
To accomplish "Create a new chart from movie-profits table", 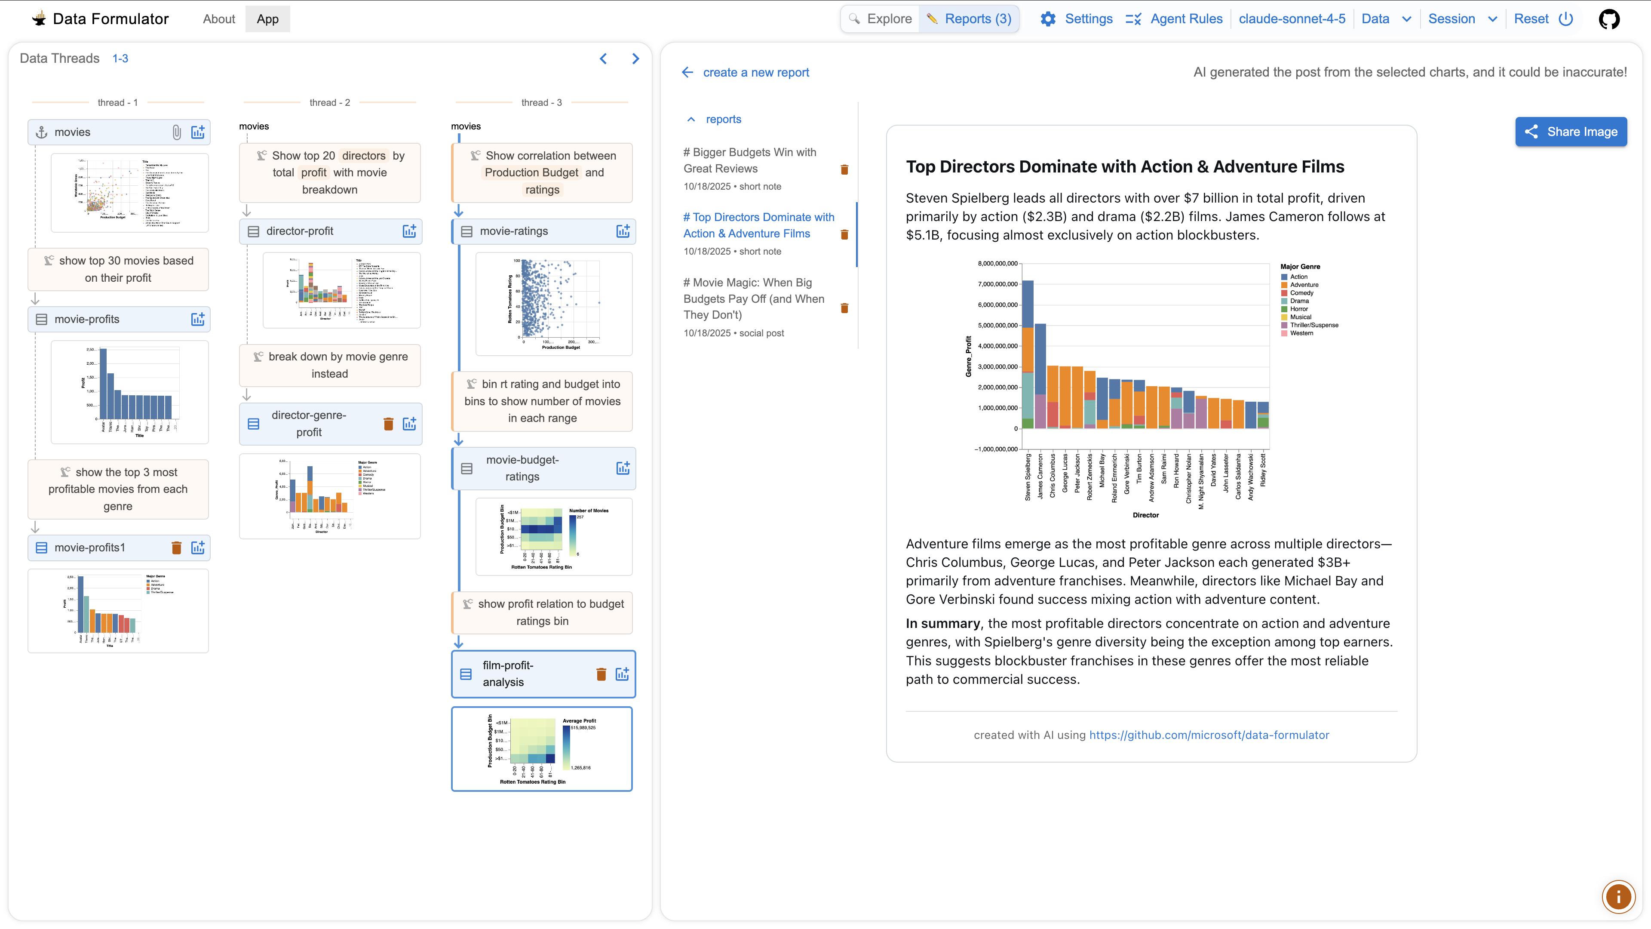I will [x=197, y=319].
